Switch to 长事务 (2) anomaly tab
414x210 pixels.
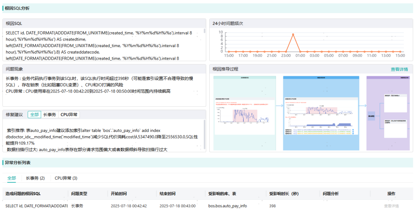[35, 178]
